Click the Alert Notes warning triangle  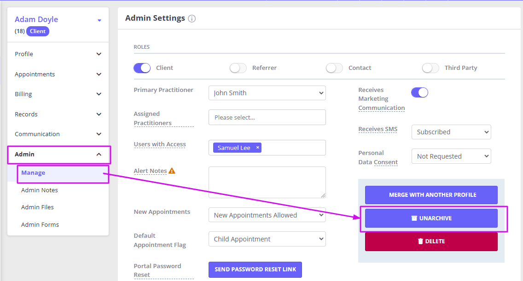(171, 170)
